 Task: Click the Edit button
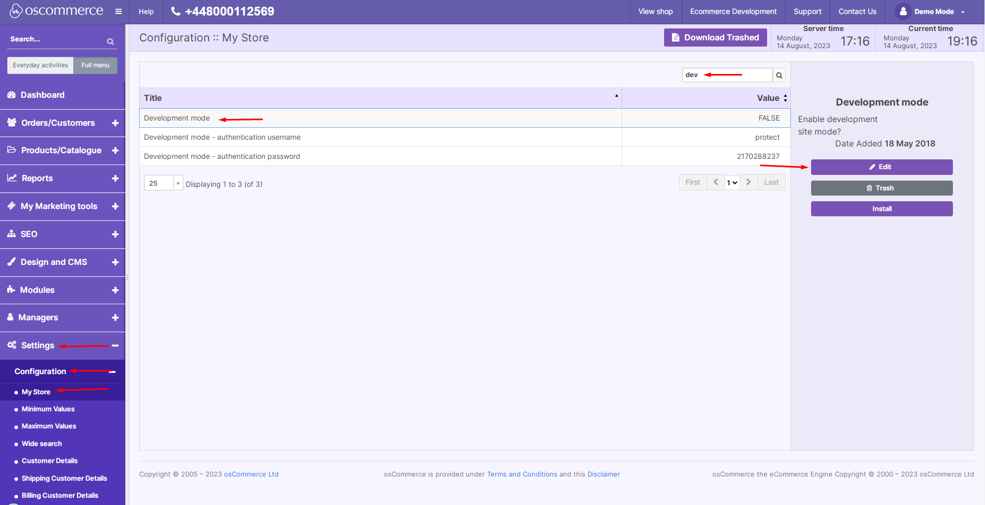point(881,167)
